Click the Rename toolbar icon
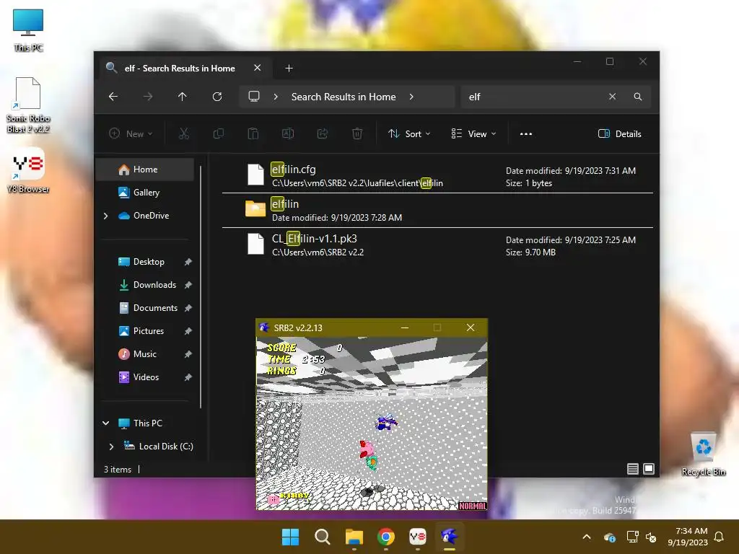Viewport: 739px width, 554px height. [288, 133]
